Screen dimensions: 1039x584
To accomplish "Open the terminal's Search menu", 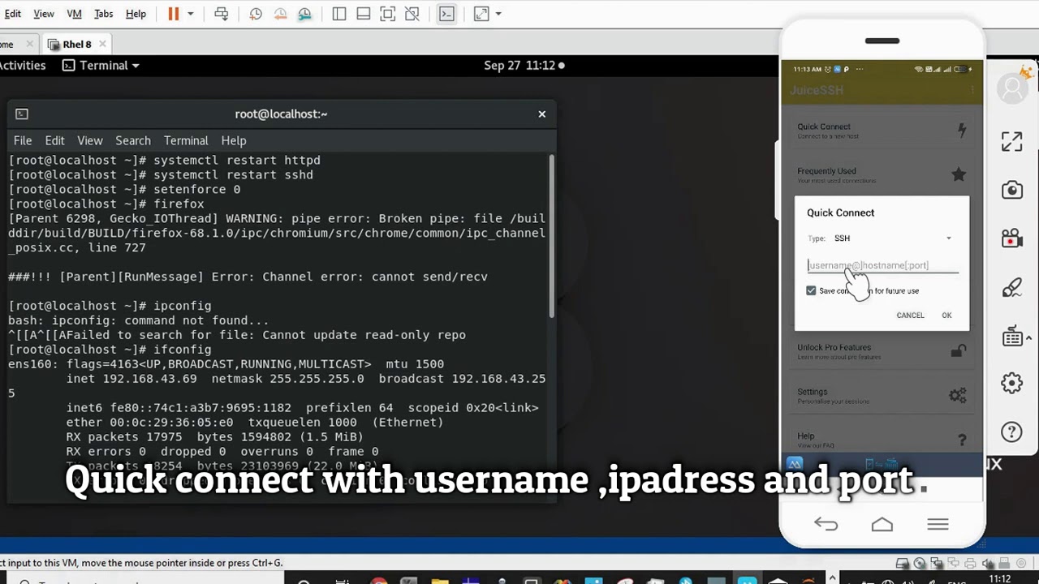I will point(133,140).
